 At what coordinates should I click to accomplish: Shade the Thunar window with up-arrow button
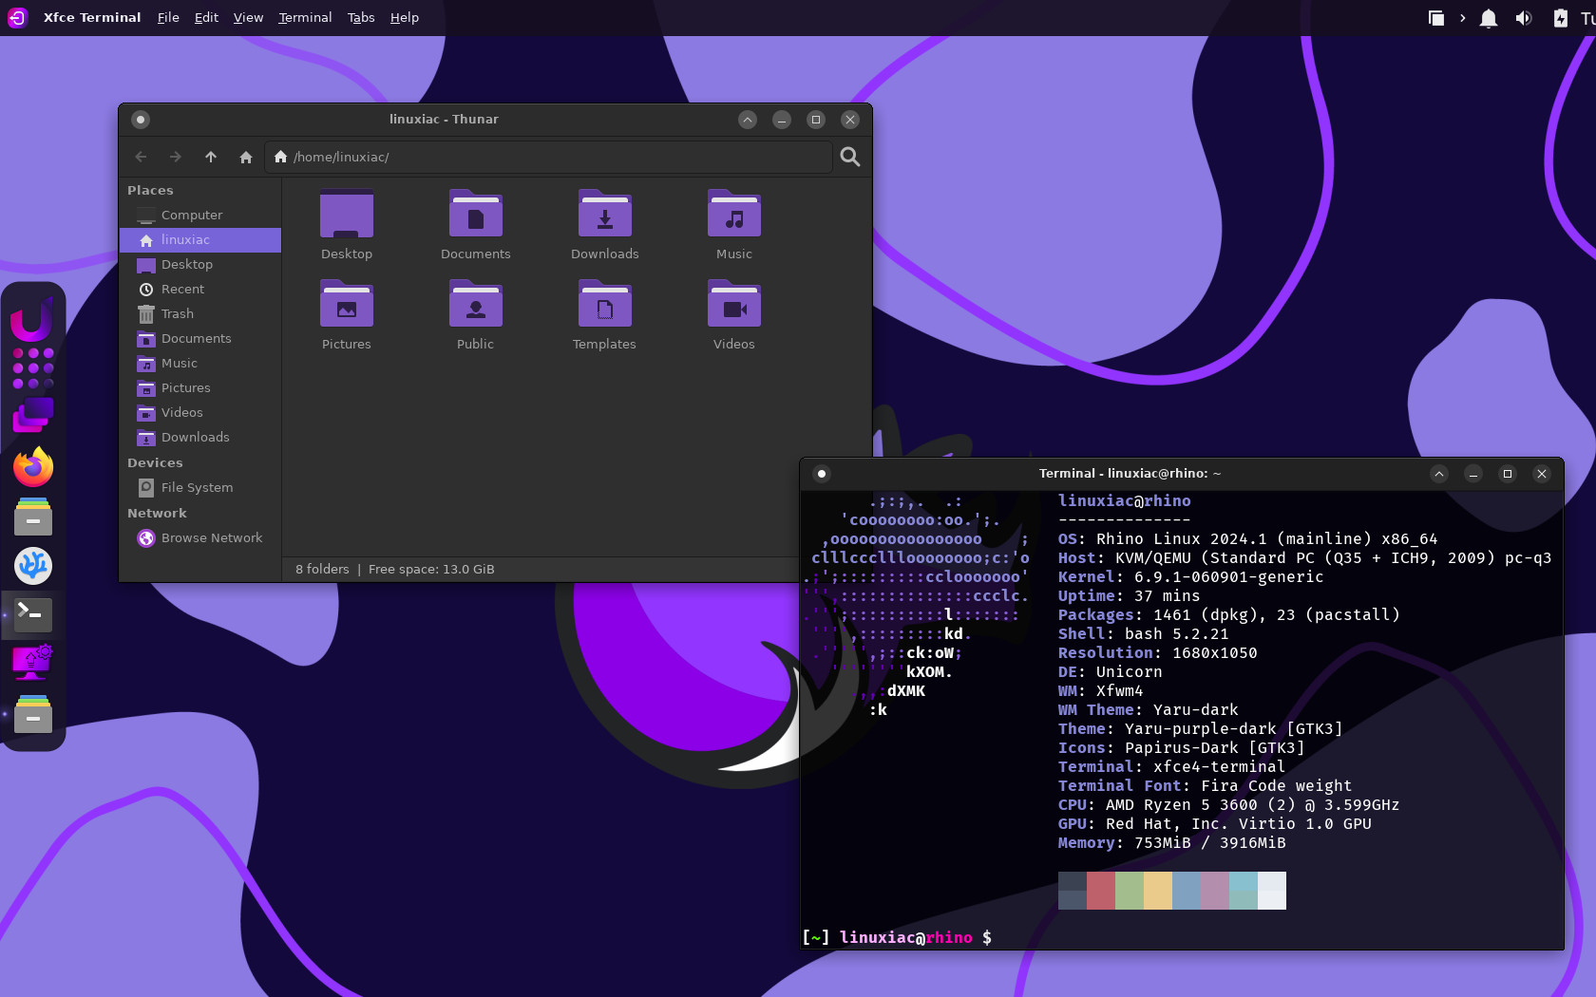click(x=748, y=120)
